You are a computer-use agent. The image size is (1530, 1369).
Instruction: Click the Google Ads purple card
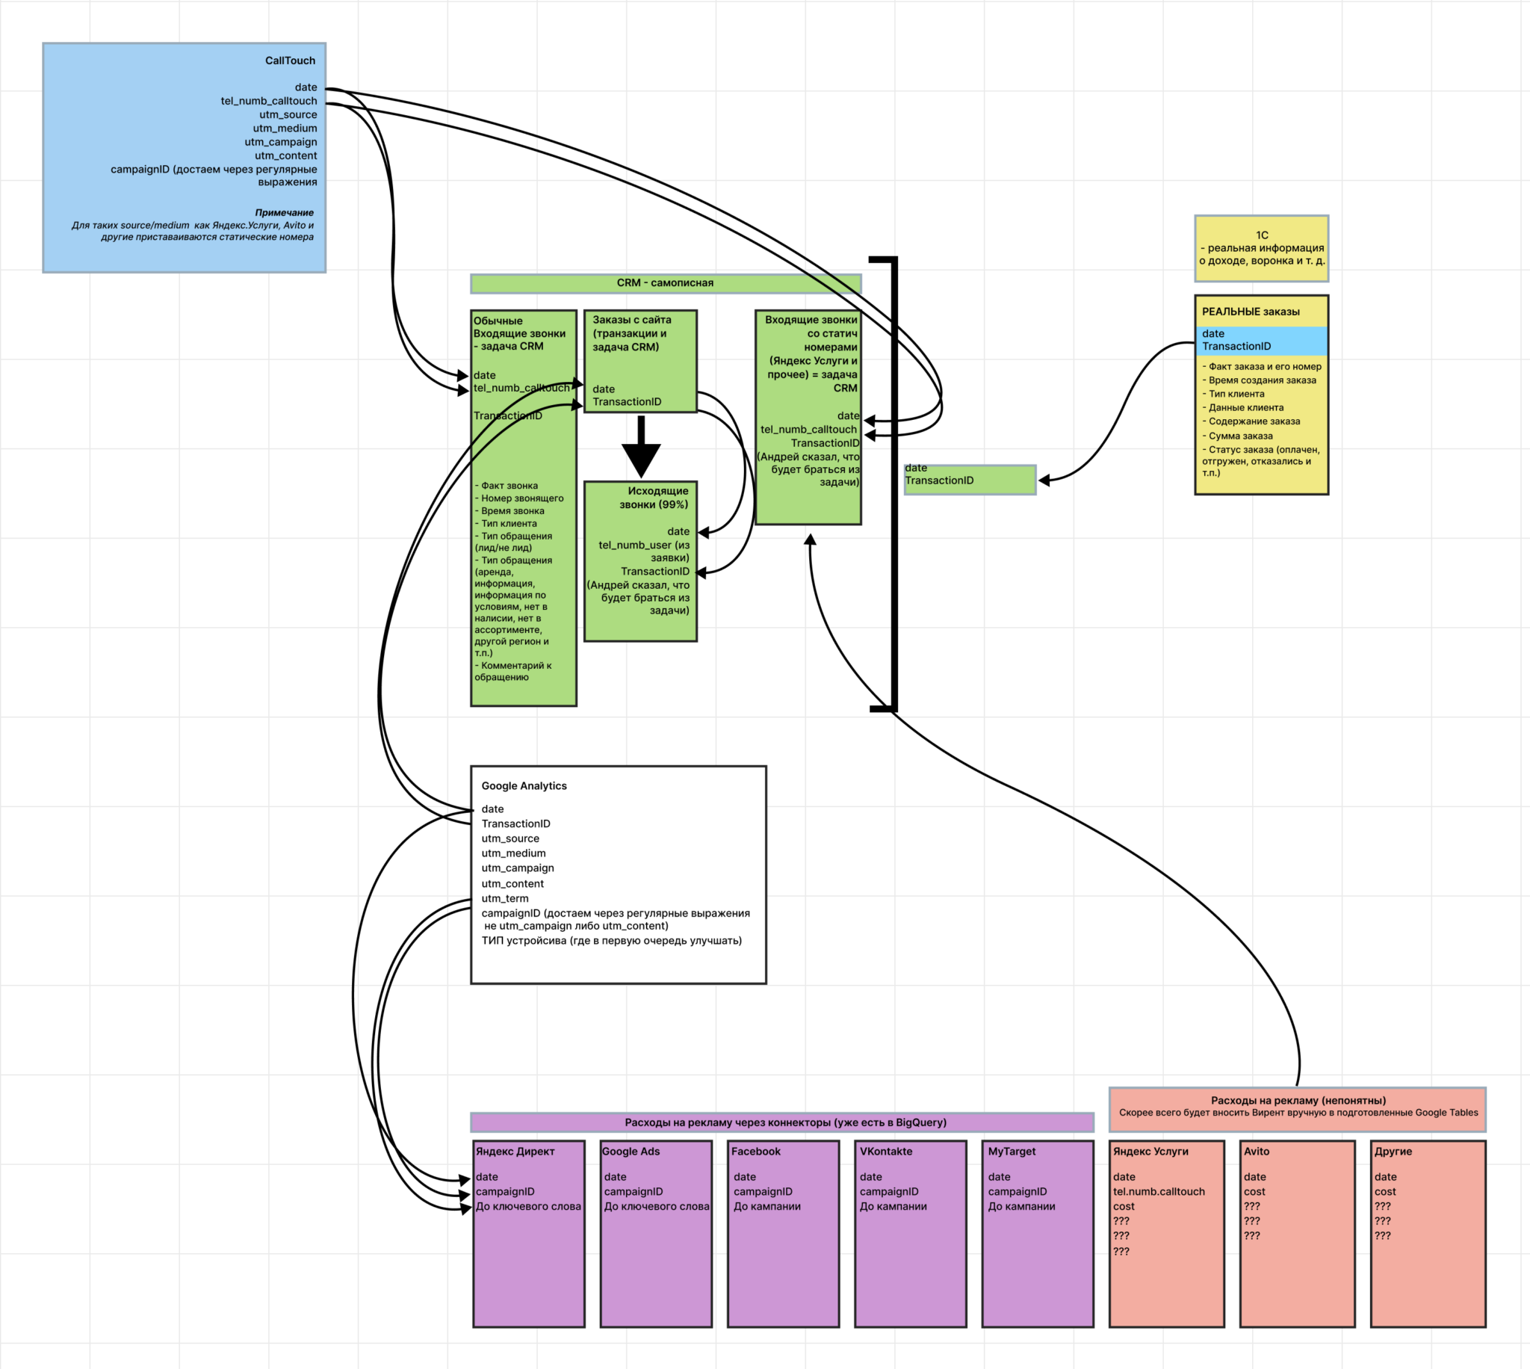[656, 1234]
